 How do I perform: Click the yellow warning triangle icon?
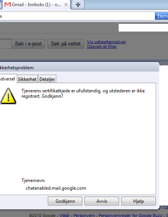8,96
